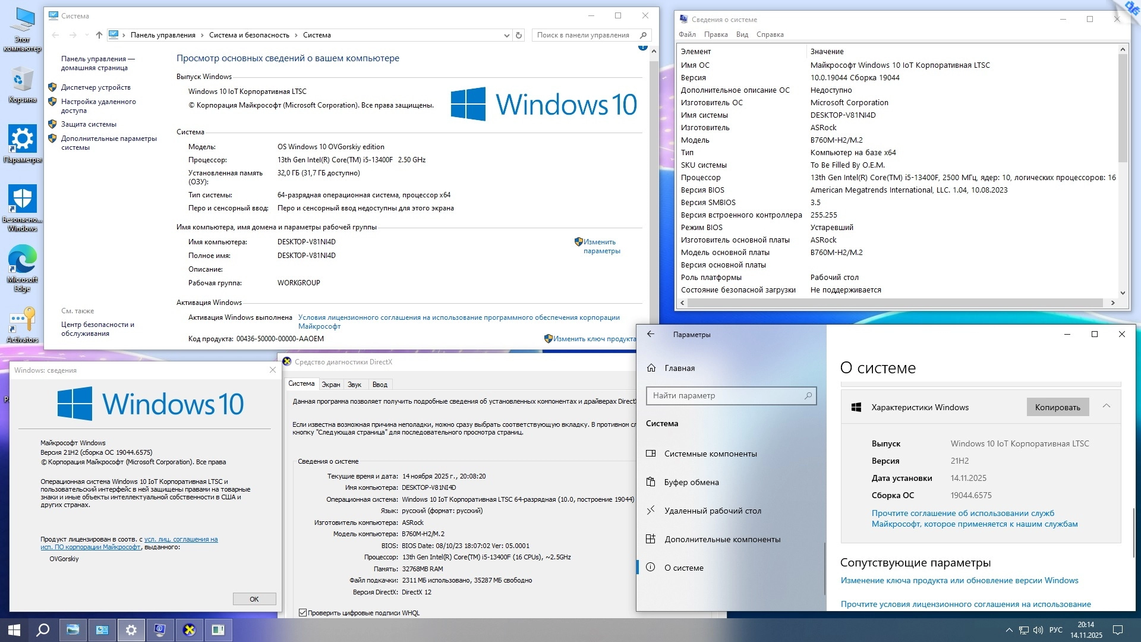Open the View menu in System Information
Image resolution: width=1141 pixels, height=642 pixels.
pyautogui.click(x=742, y=34)
